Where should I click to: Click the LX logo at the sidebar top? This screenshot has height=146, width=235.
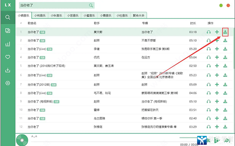(8, 5)
